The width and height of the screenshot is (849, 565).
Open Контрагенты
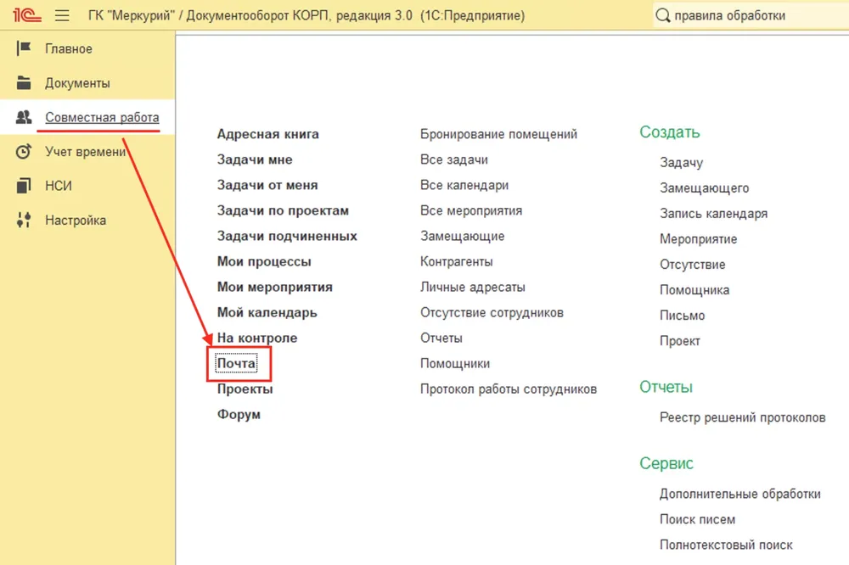tap(457, 260)
